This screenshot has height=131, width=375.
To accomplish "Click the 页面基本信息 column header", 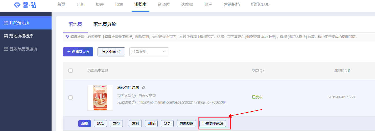I will [x=98, y=71].
